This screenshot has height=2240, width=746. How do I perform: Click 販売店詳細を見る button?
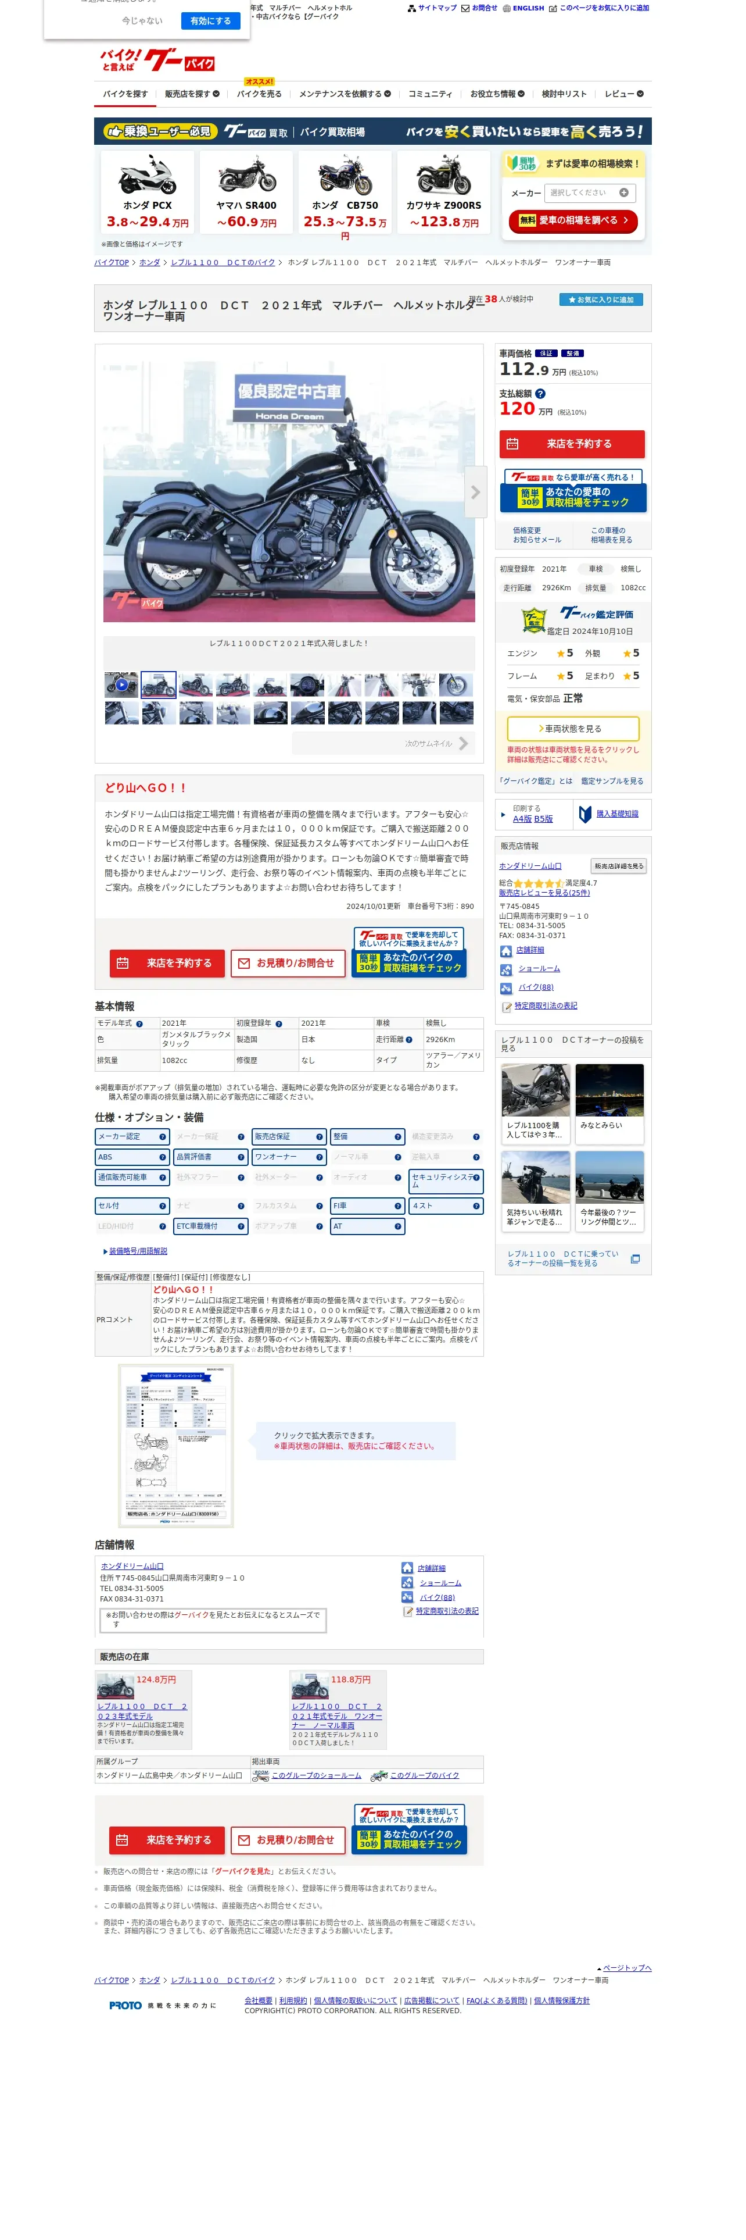pos(618,866)
